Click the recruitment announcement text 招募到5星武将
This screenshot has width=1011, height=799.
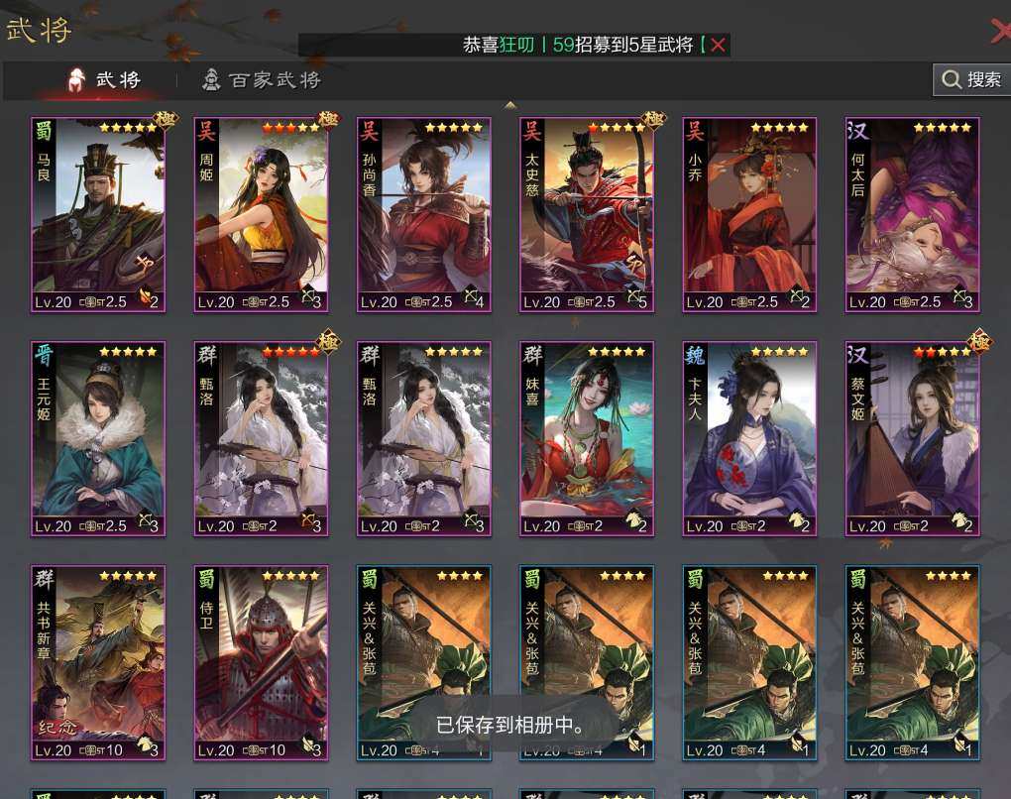point(633,45)
